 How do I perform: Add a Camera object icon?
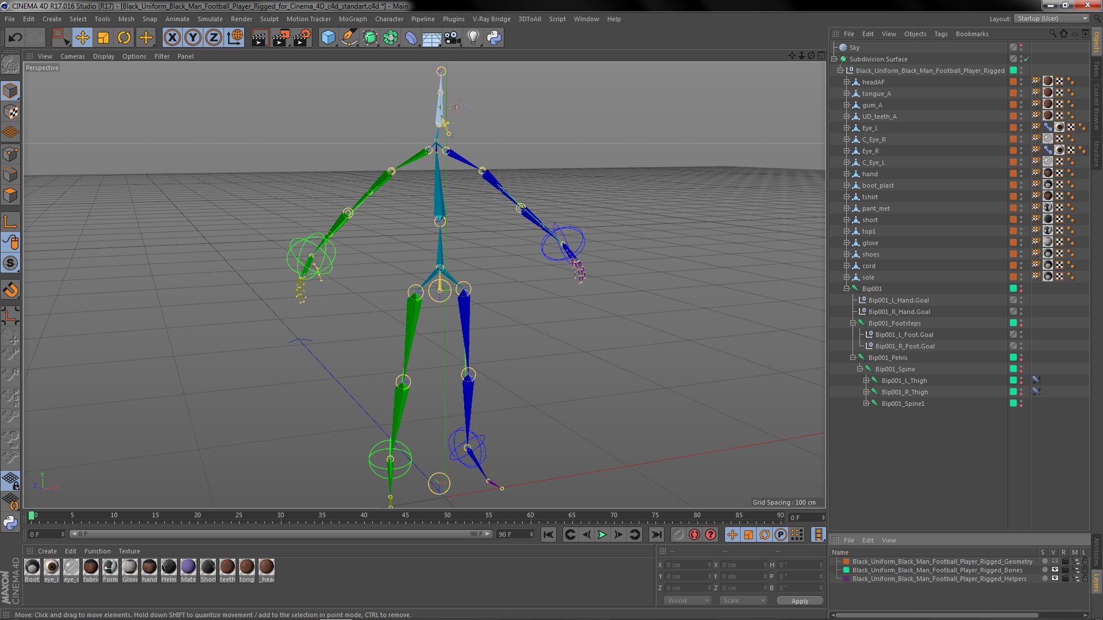pyautogui.click(x=452, y=38)
